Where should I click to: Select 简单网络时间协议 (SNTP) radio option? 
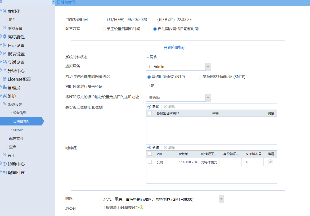pyautogui.click(x=200, y=77)
